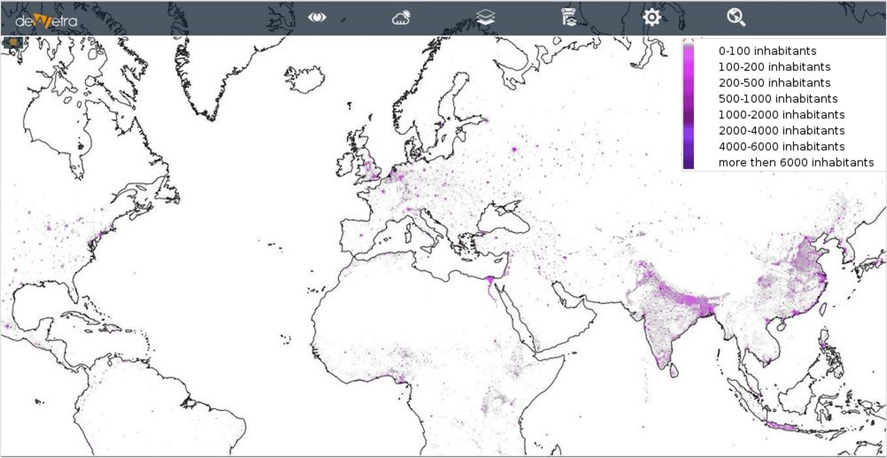
Task: Click '4000-6000 inhabitants' legend label
Action: coord(781,147)
